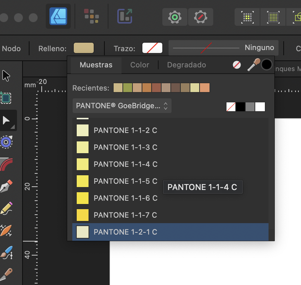Switch to the Color tab
Image resolution: width=301 pixels, height=285 pixels.
(x=139, y=65)
